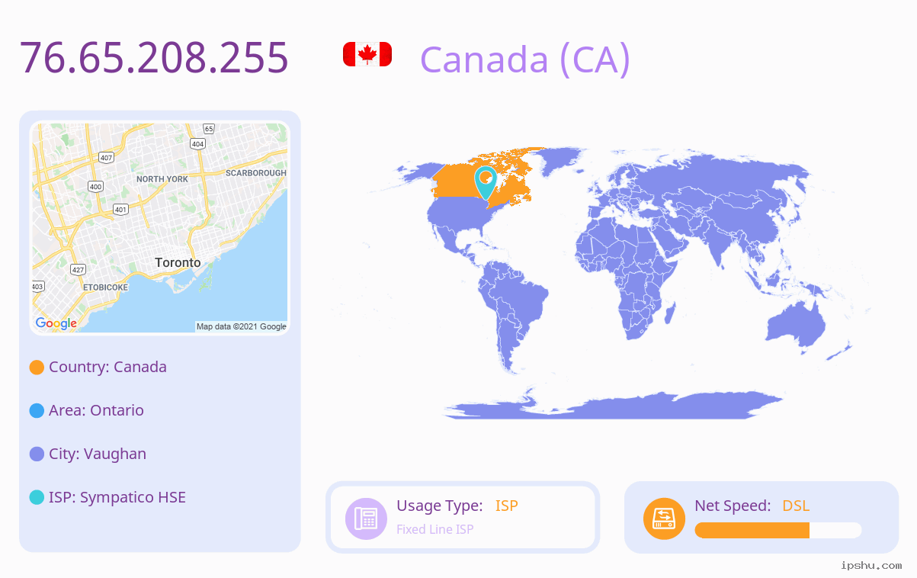Image resolution: width=917 pixels, height=578 pixels.
Task: Click Australia on the world map
Action: point(796,327)
